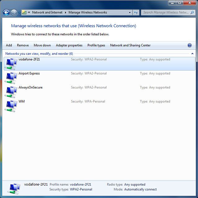
Task: Open the Network and Internet breadcrumb
Action: 47,12
